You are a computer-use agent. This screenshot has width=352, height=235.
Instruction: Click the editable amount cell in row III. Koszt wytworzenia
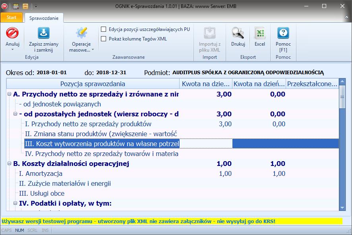[x=206, y=144]
